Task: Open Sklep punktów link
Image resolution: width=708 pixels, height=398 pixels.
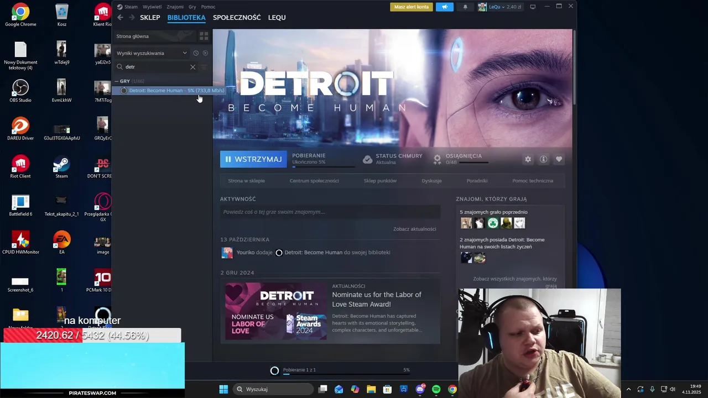Action: coord(380,181)
